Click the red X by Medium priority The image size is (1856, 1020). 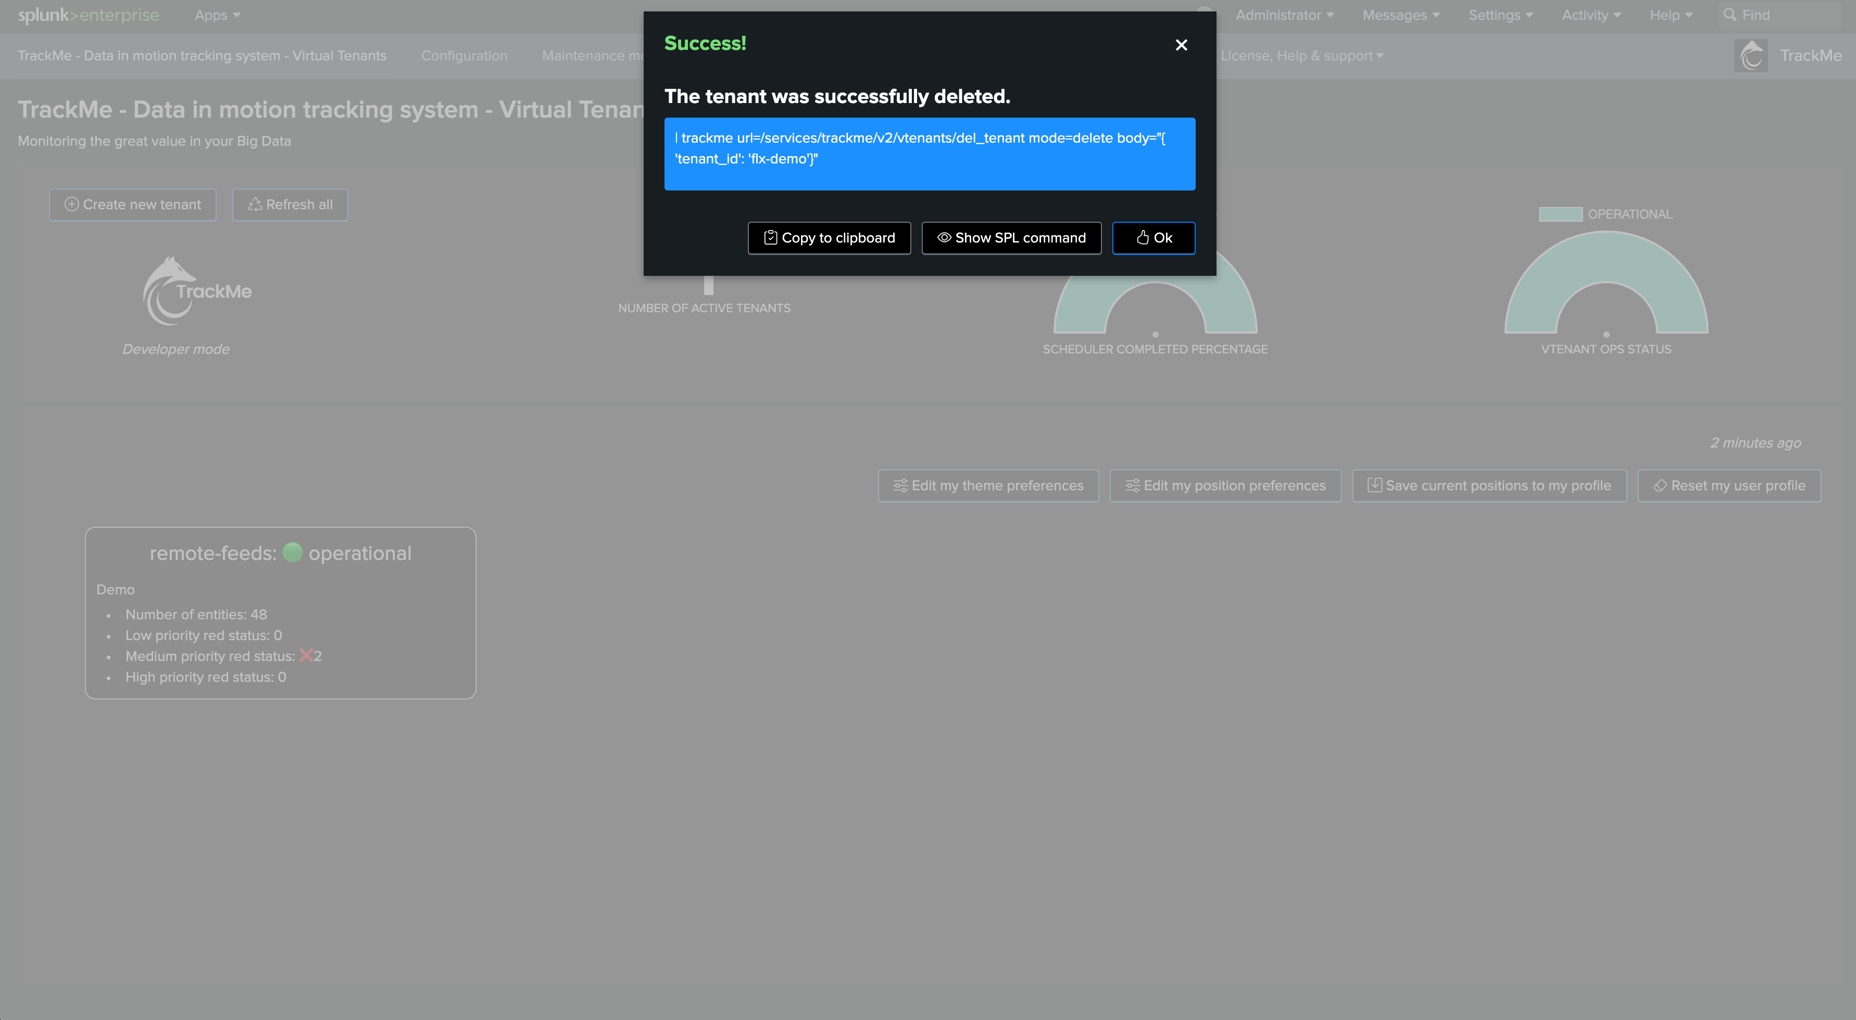(306, 655)
